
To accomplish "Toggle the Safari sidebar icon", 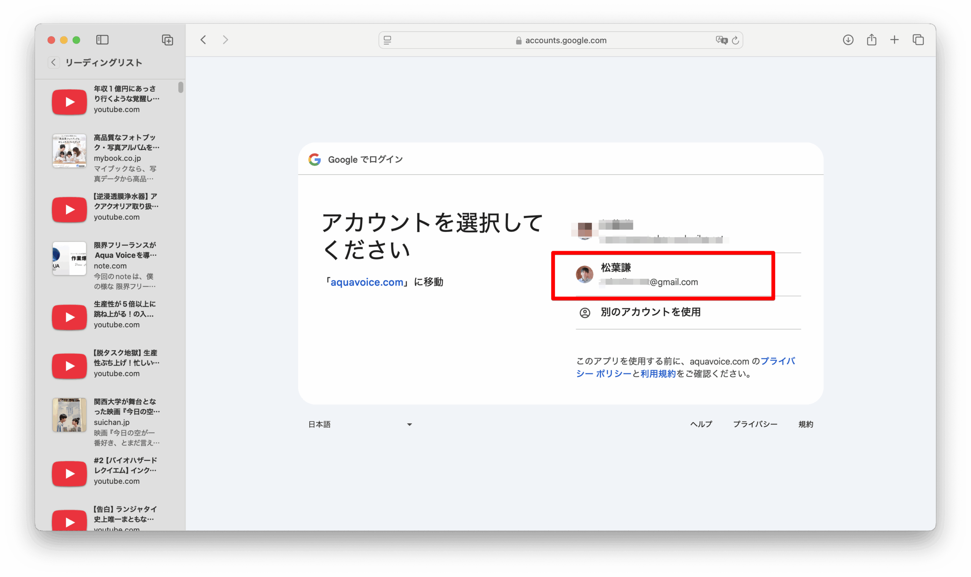I will [x=102, y=40].
